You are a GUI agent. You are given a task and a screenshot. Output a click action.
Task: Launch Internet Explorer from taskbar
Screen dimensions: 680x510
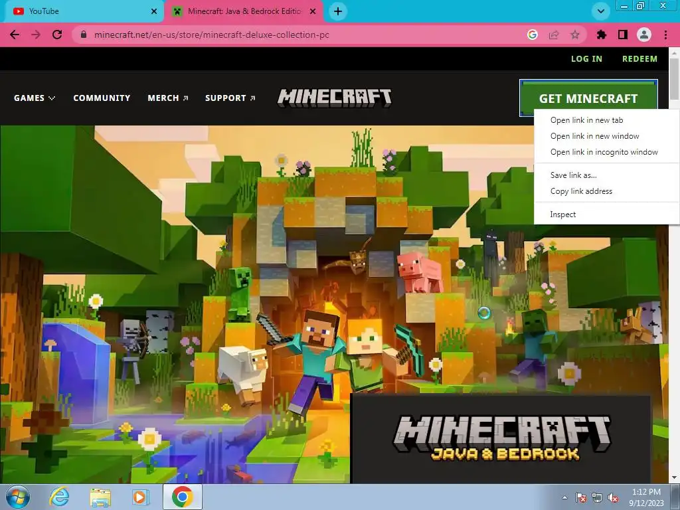pos(58,497)
